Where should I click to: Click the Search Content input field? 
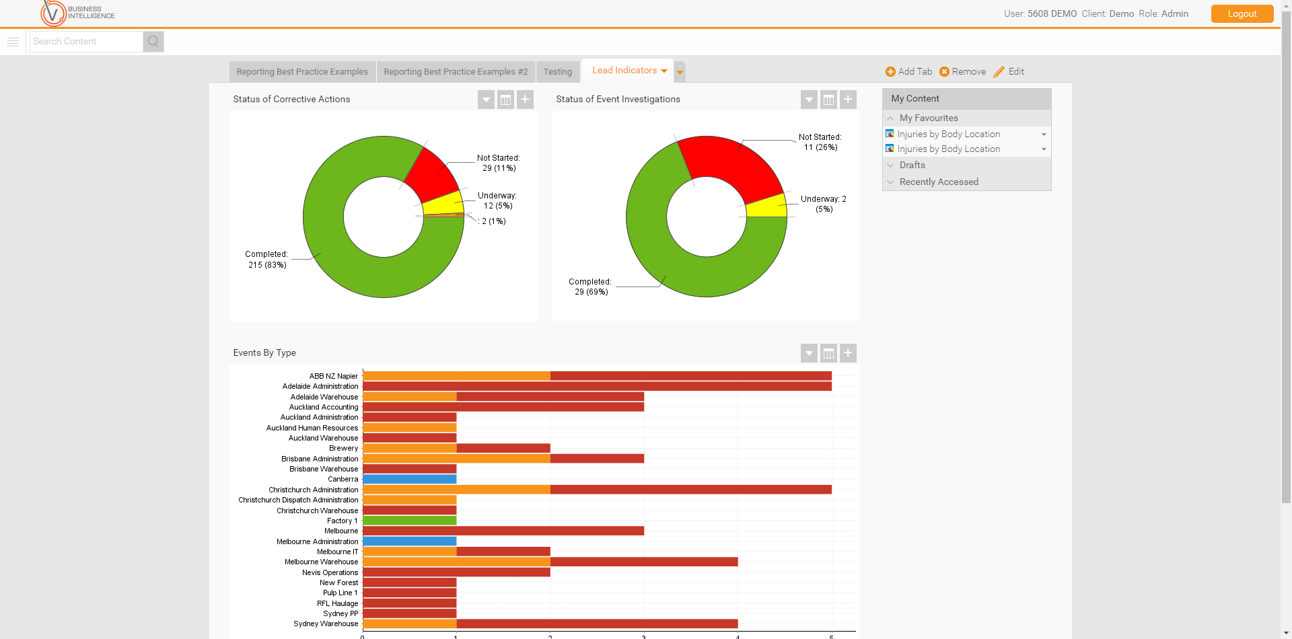(86, 42)
